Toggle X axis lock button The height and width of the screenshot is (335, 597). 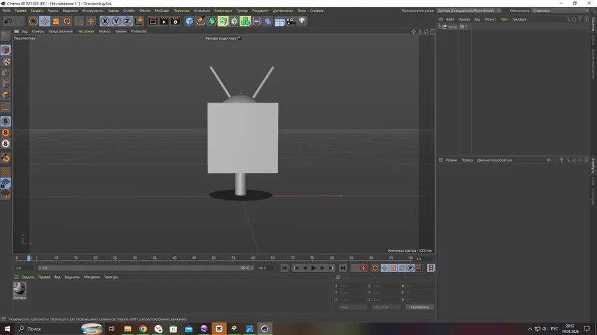click(x=105, y=21)
